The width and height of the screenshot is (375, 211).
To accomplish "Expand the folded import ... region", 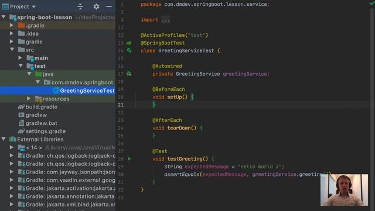I will point(165,20).
